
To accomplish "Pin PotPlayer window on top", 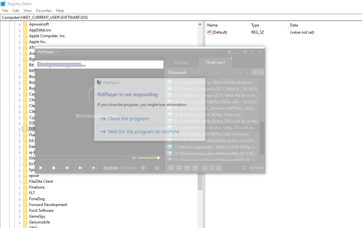I will click(229, 52).
